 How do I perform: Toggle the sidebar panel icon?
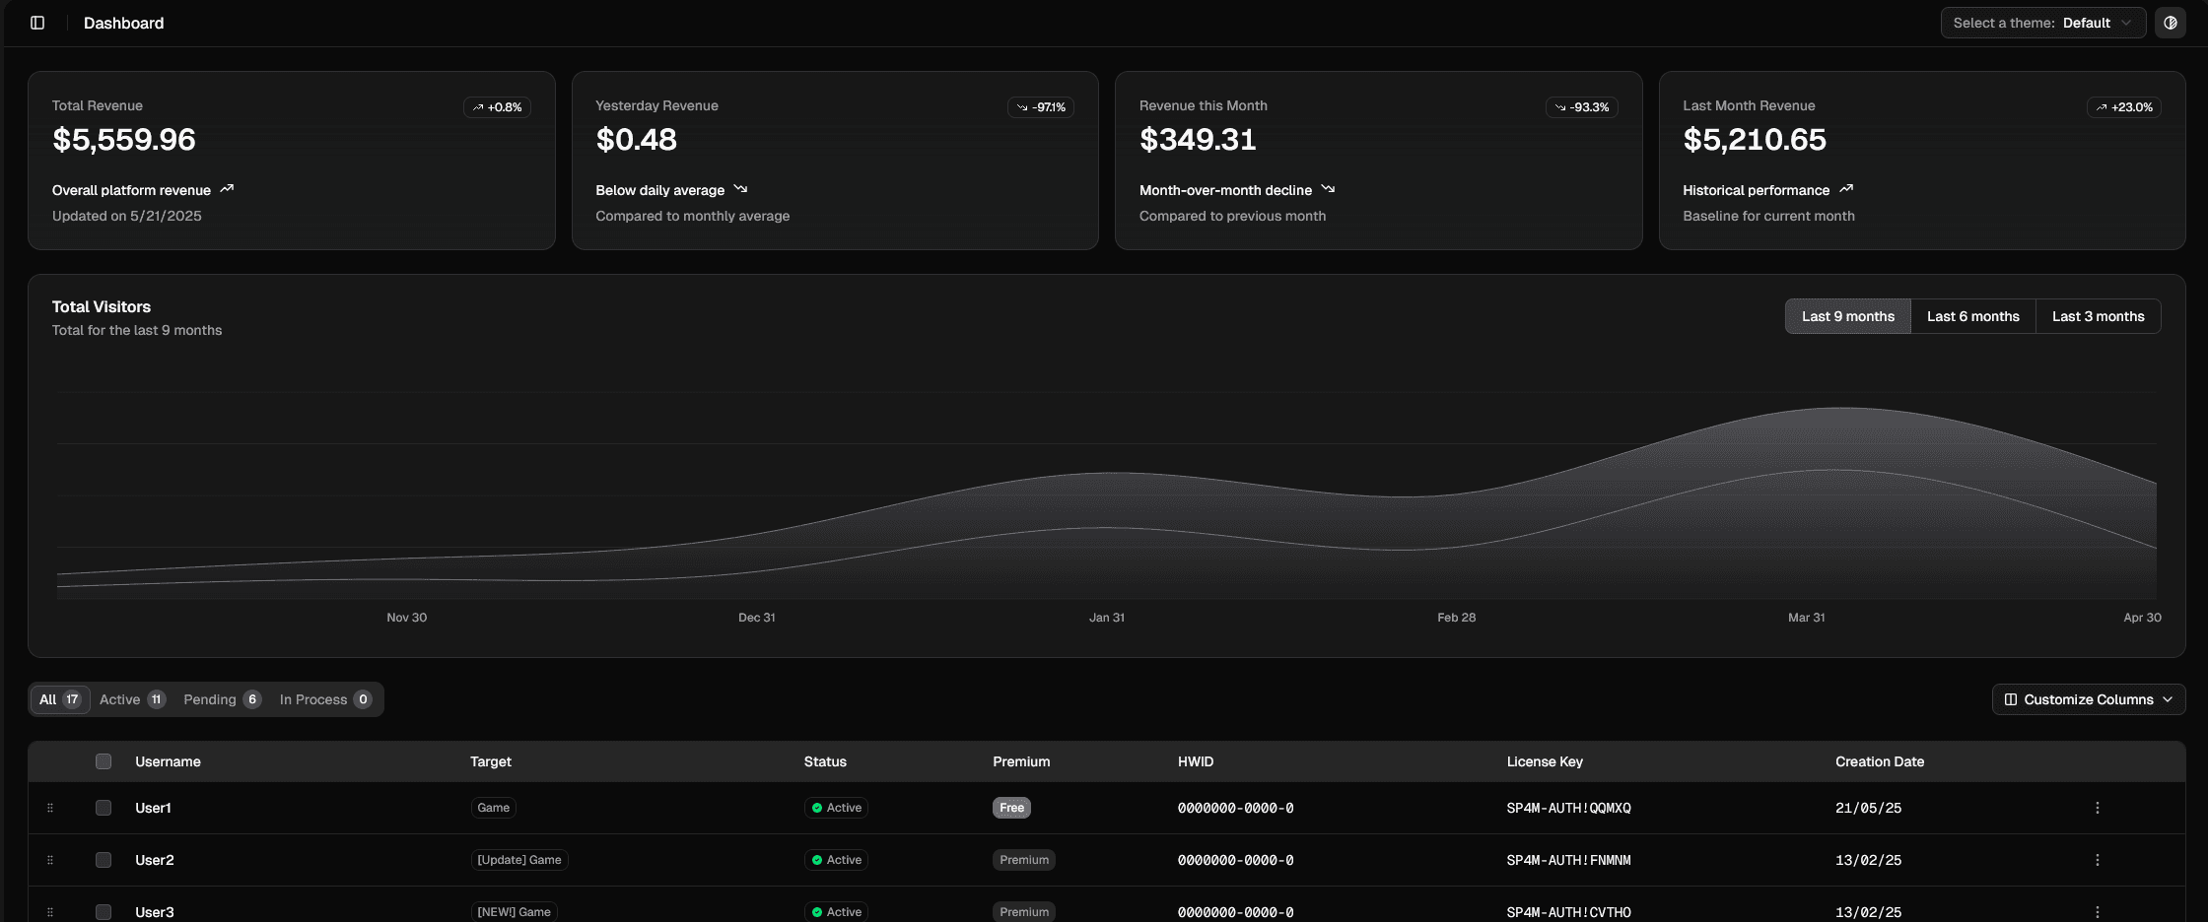tap(37, 23)
